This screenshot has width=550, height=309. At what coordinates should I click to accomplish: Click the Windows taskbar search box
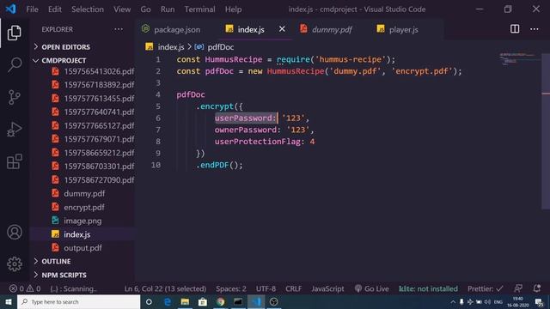pos(78,301)
